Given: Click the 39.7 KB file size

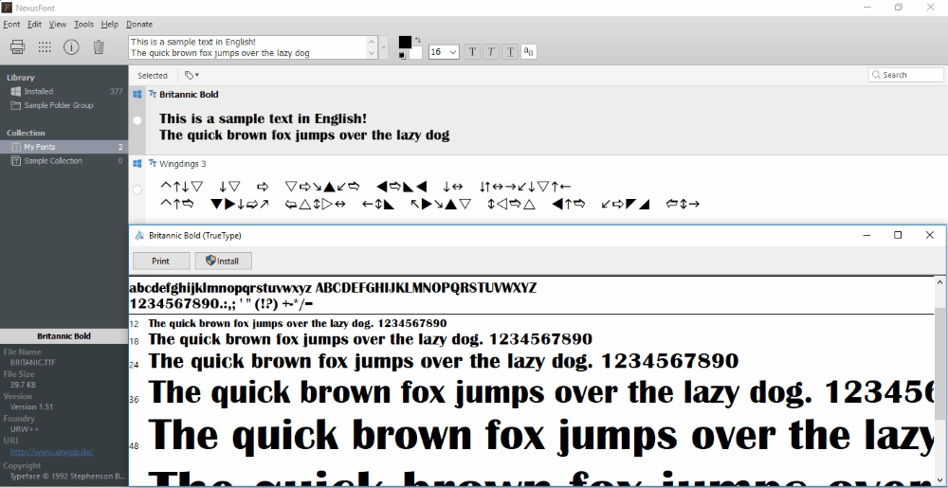Looking at the screenshot, I should pos(23,385).
